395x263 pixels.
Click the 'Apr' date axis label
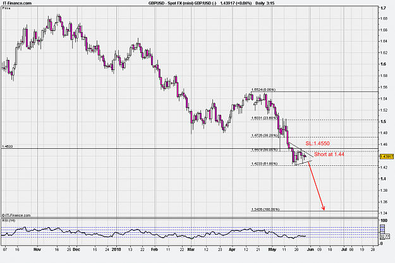pos(232,250)
